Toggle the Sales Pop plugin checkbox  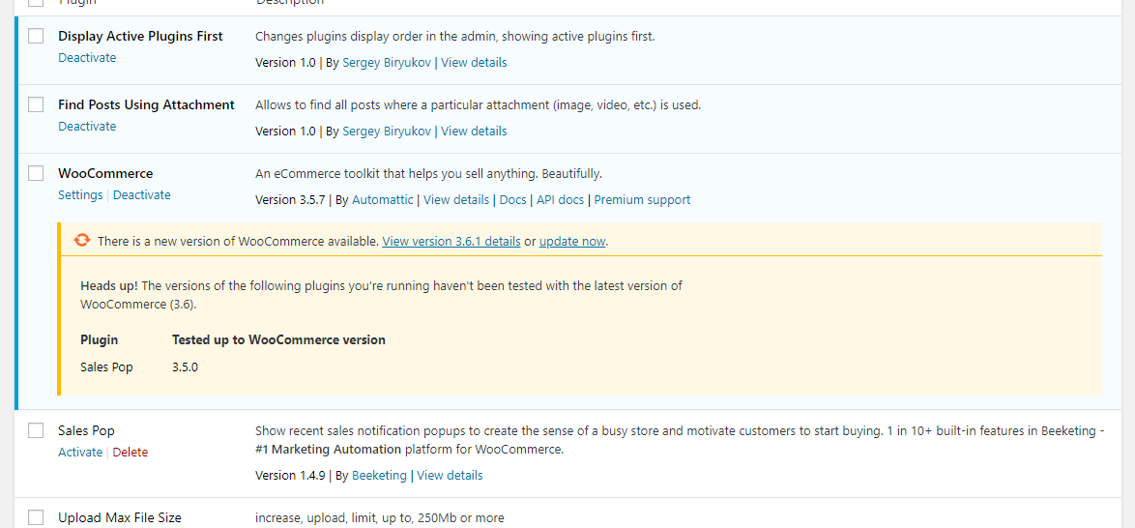tap(36, 430)
